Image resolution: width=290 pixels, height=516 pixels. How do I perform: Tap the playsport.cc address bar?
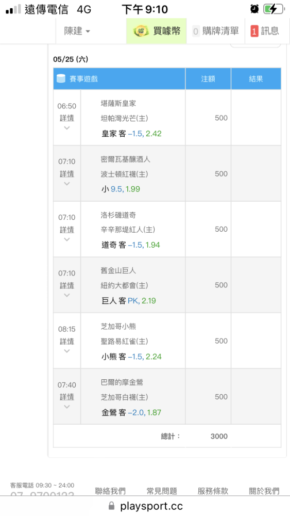click(145, 506)
